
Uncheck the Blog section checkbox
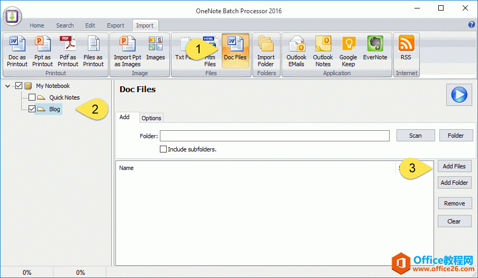point(32,109)
